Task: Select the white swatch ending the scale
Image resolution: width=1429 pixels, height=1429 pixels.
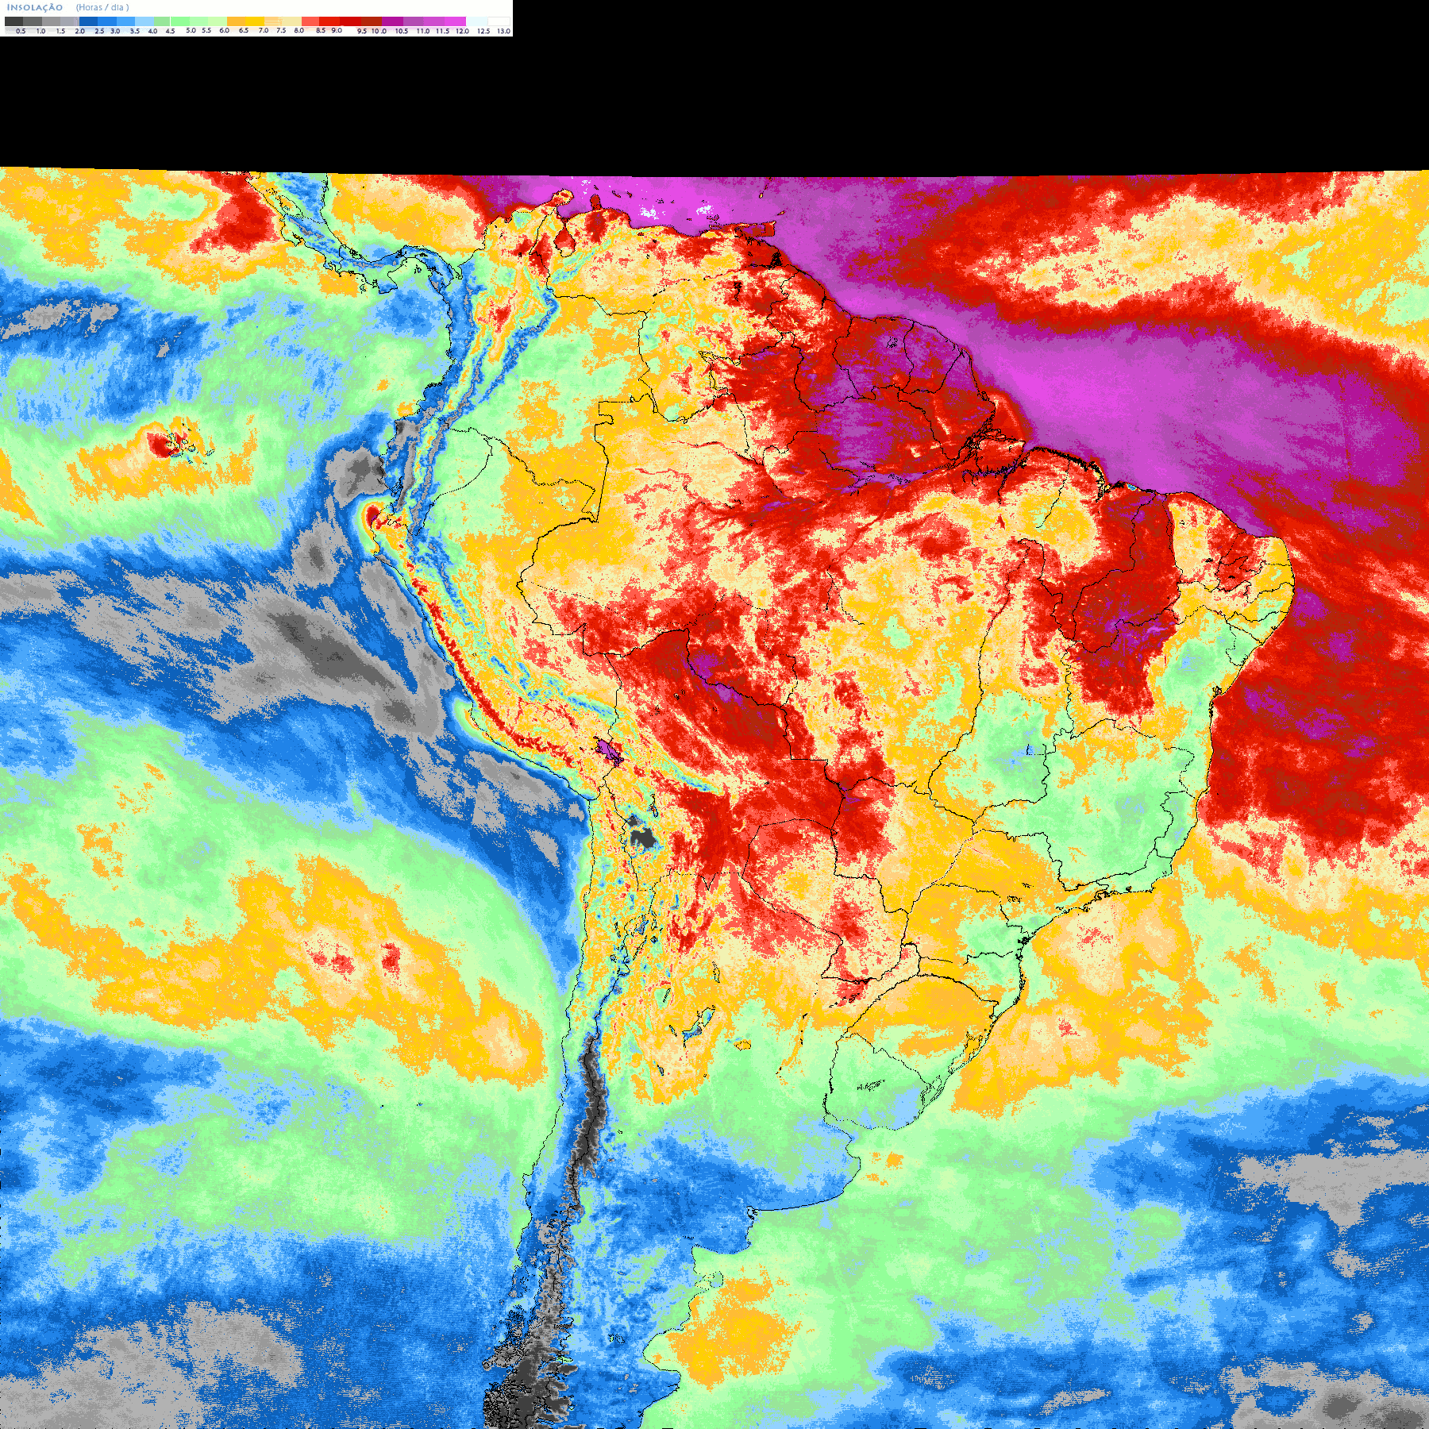Action: [x=499, y=21]
